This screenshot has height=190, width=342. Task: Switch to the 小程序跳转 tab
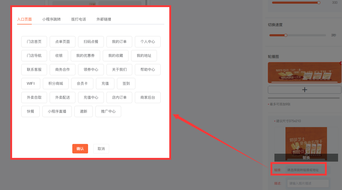pyautogui.click(x=52, y=19)
